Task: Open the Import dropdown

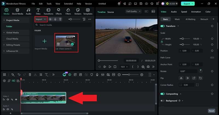Action: [x=41, y=19]
